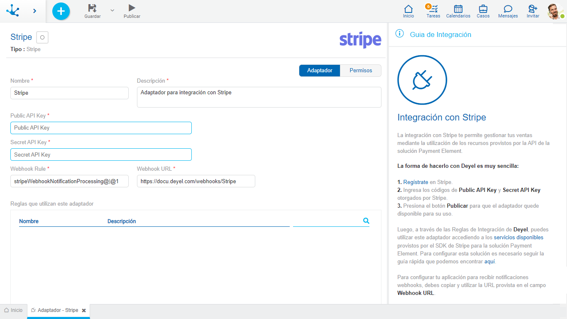Image resolution: width=567 pixels, height=319 pixels.
Task: Sort rules by Nombre column header
Action: [x=29, y=221]
